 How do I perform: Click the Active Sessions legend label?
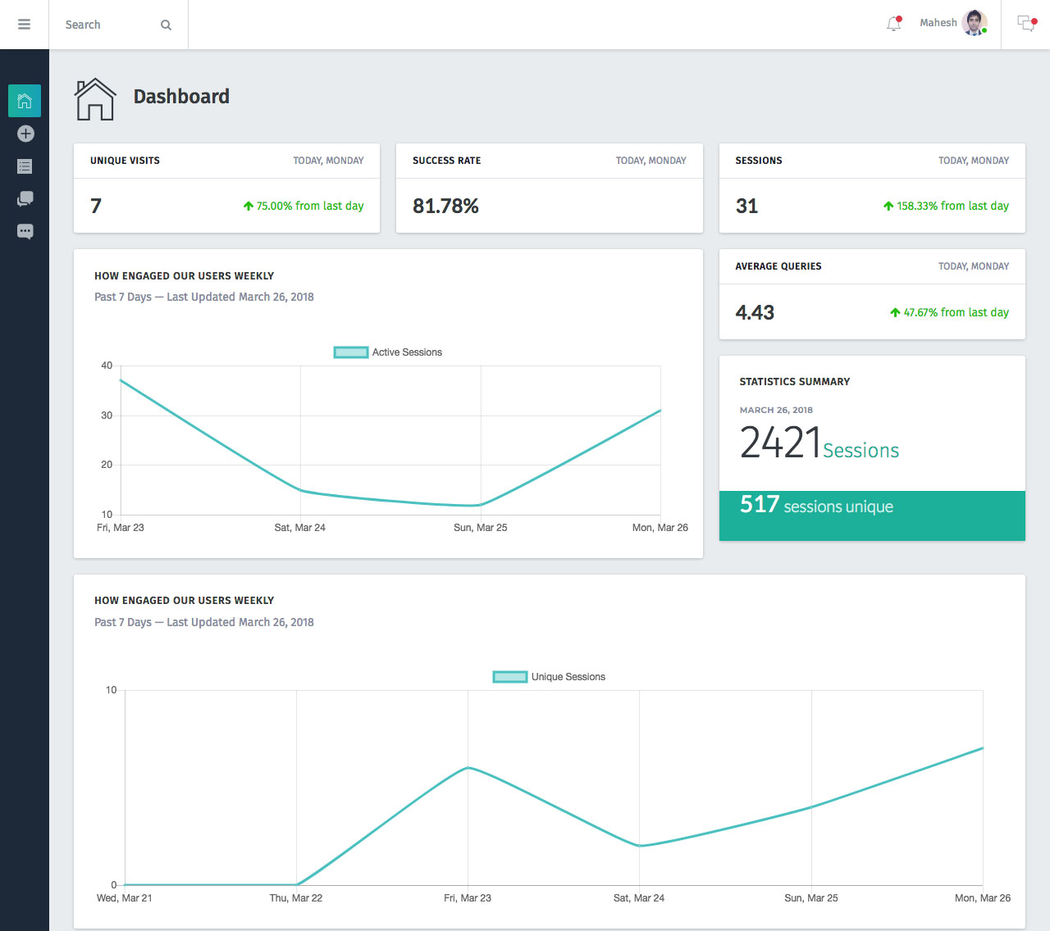[407, 352]
